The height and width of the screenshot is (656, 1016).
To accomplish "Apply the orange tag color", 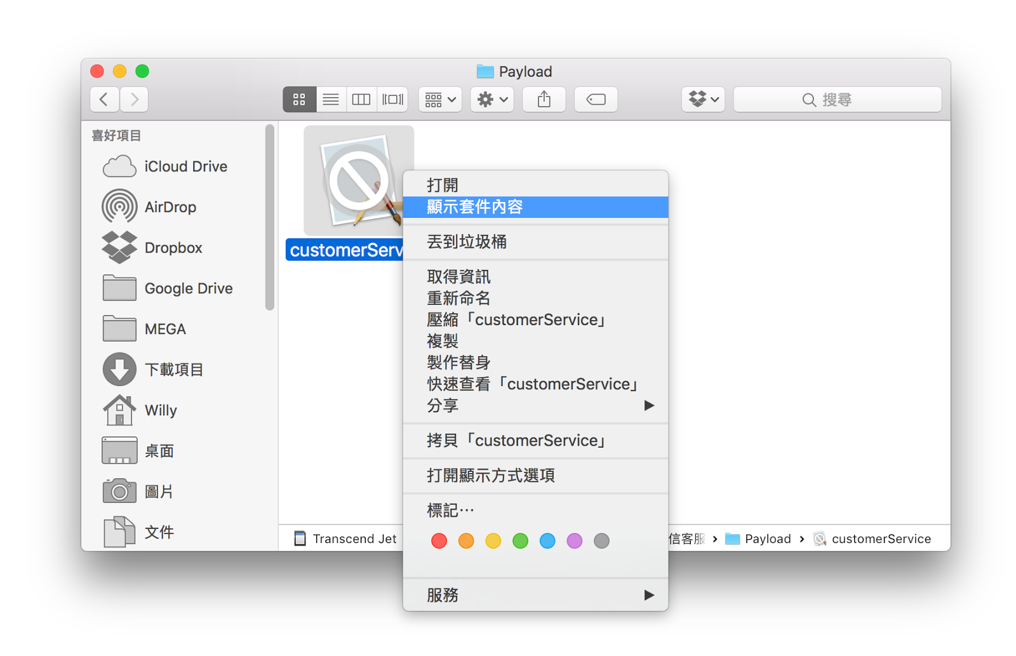I will point(466,540).
